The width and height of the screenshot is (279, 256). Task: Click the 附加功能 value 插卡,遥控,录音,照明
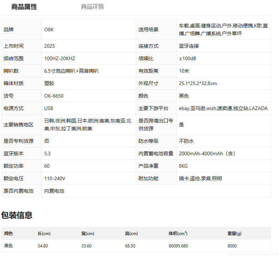pyautogui.click(x=200, y=178)
